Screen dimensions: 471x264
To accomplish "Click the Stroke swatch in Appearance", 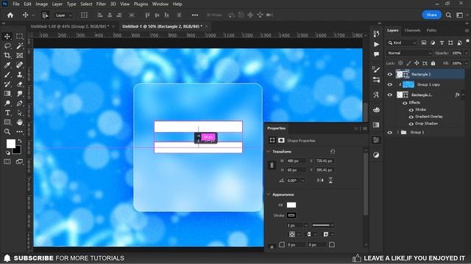I will click(x=291, y=216).
